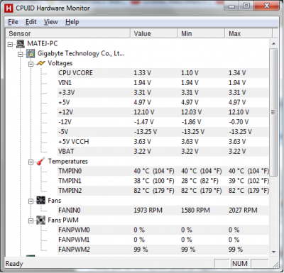
Task: Select the +3.3V sensor row
Action: point(163,93)
